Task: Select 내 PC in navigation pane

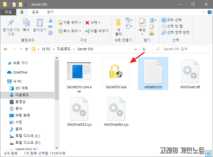Action: (15, 81)
